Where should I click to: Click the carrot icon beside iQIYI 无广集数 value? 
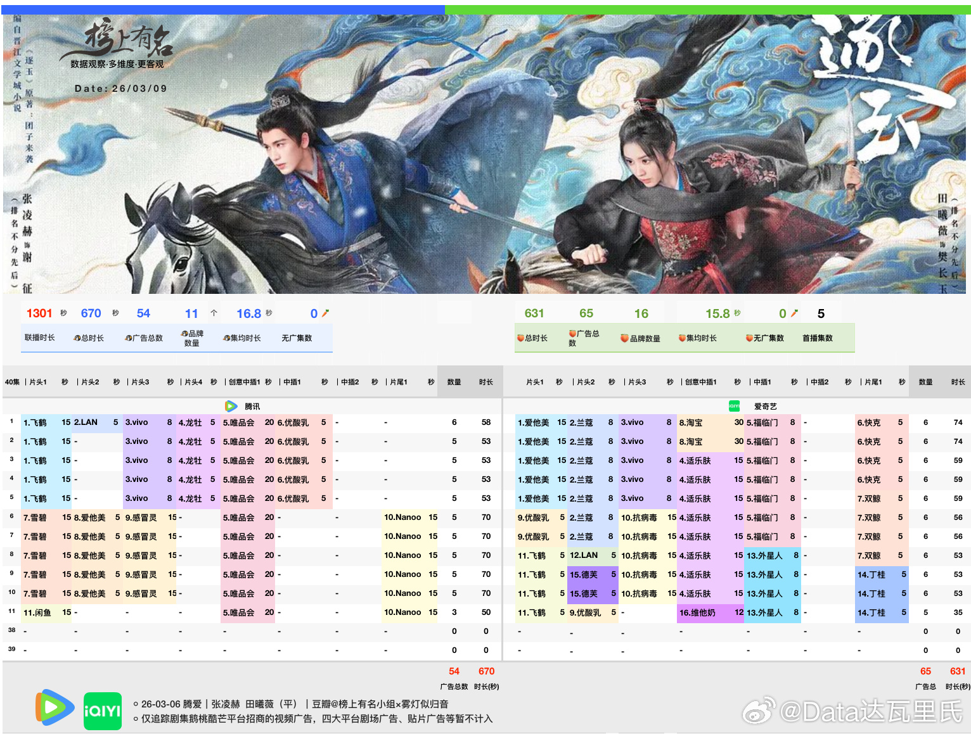click(794, 313)
